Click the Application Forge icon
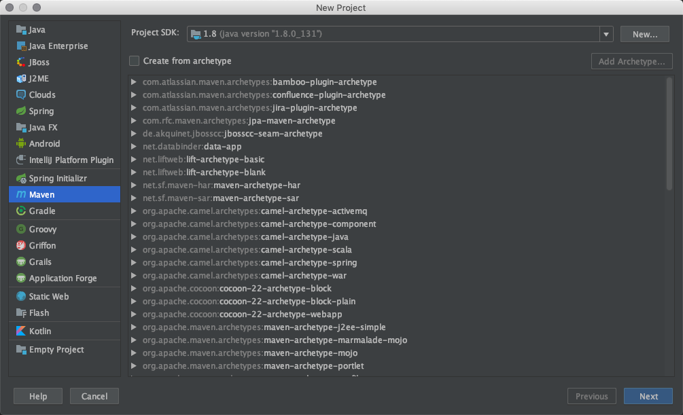 [x=21, y=278]
